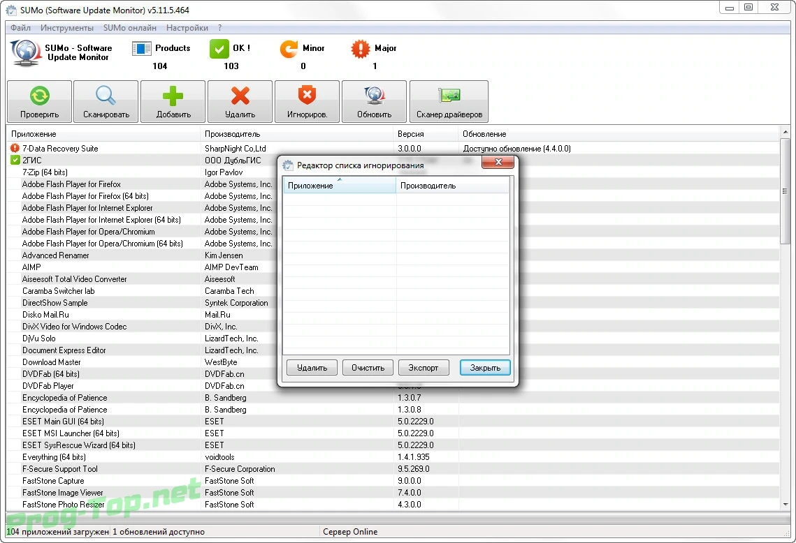This screenshot has height=543, width=796.
Task: Open the SUMo онлайн menu
Action: [129, 28]
